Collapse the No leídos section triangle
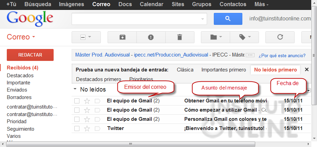 click(x=75, y=89)
